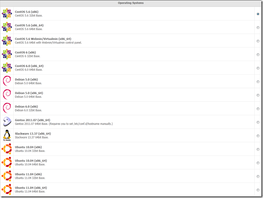Screen dimensions: 263x198
Task: Click the description CentOS 5.6 32bit Base.
Action: click(29, 15)
